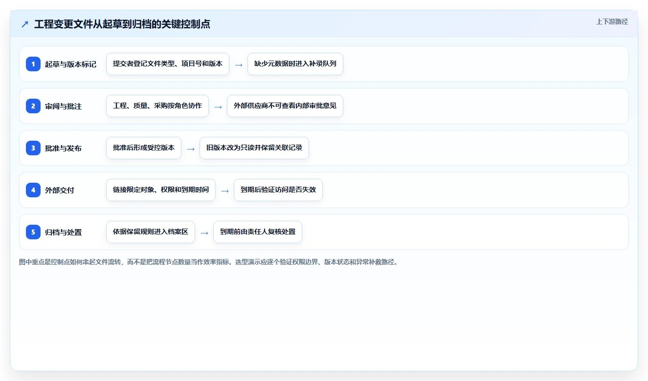Screen dimensions: 648x381
Task: Select step number 3 badge
Action: click(33, 148)
